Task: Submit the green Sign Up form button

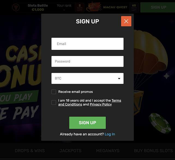Action: (87, 123)
